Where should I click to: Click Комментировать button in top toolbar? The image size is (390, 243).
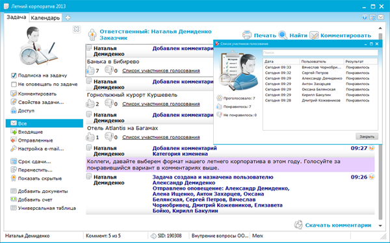tap(340, 35)
